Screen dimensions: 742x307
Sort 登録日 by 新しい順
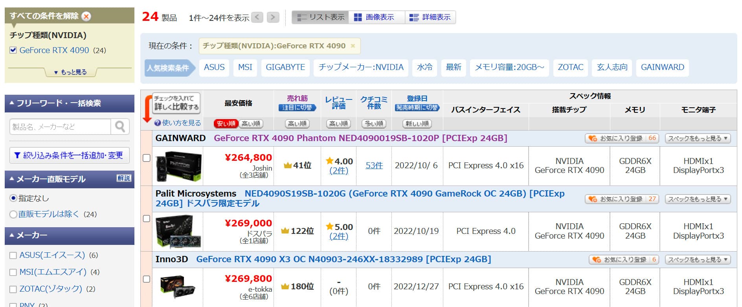point(417,124)
